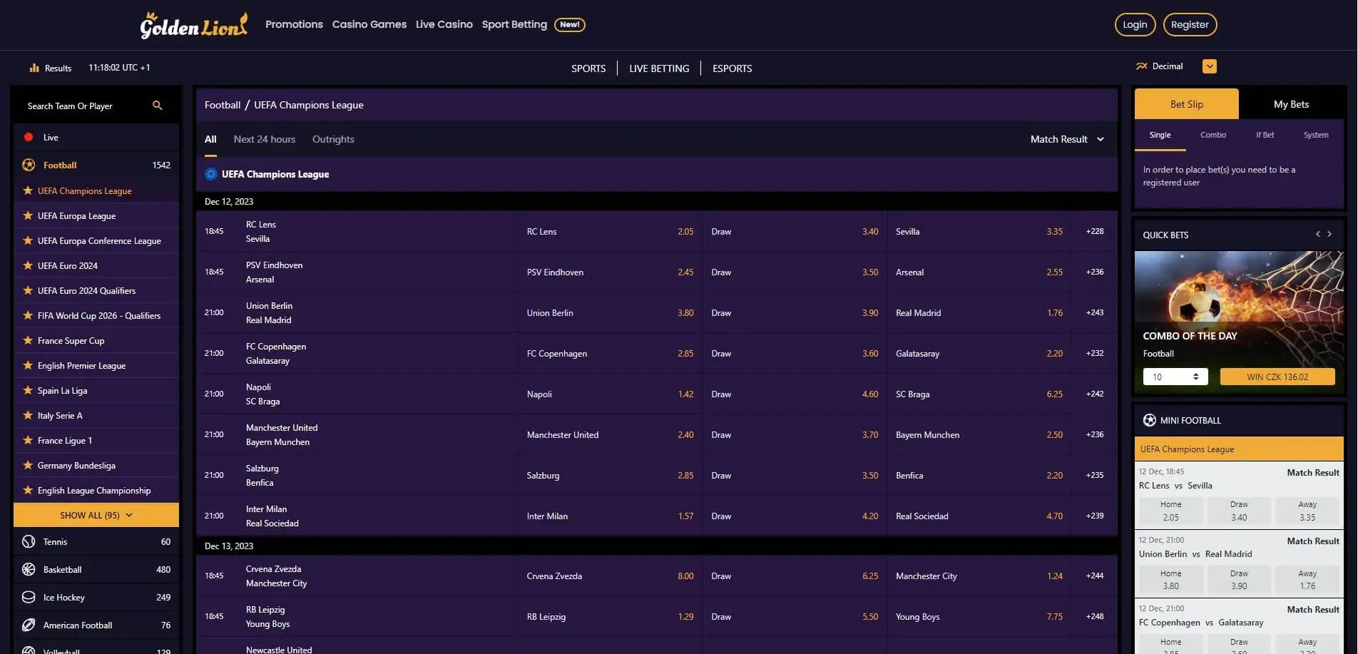Toggle the star beside France Ligue 1
Image resolution: width=1358 pixels, height=654 pixels.
pos(27,440)
